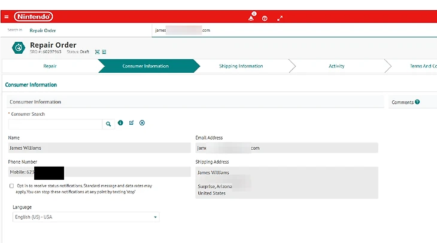Click the Nintendo logo
The image size is (437, 243).
coord(33,17)
